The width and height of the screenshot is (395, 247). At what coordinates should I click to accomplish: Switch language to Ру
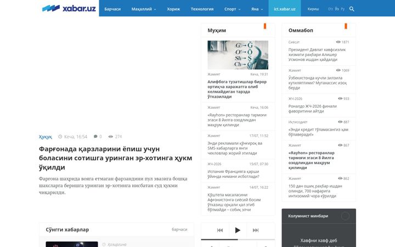click(x=342, y=9)
